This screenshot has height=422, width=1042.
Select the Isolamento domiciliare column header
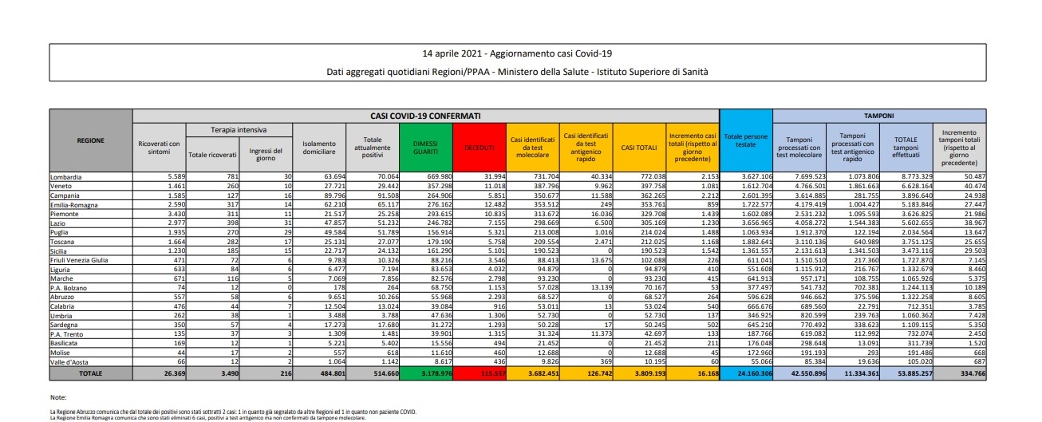[319, 146]
